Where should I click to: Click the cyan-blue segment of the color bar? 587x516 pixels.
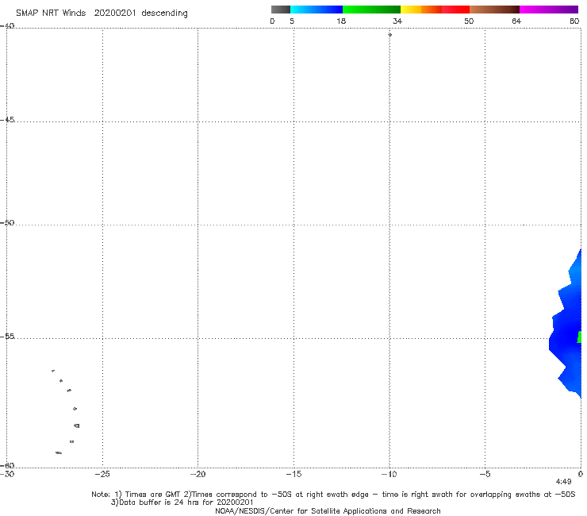coord(317,10)
